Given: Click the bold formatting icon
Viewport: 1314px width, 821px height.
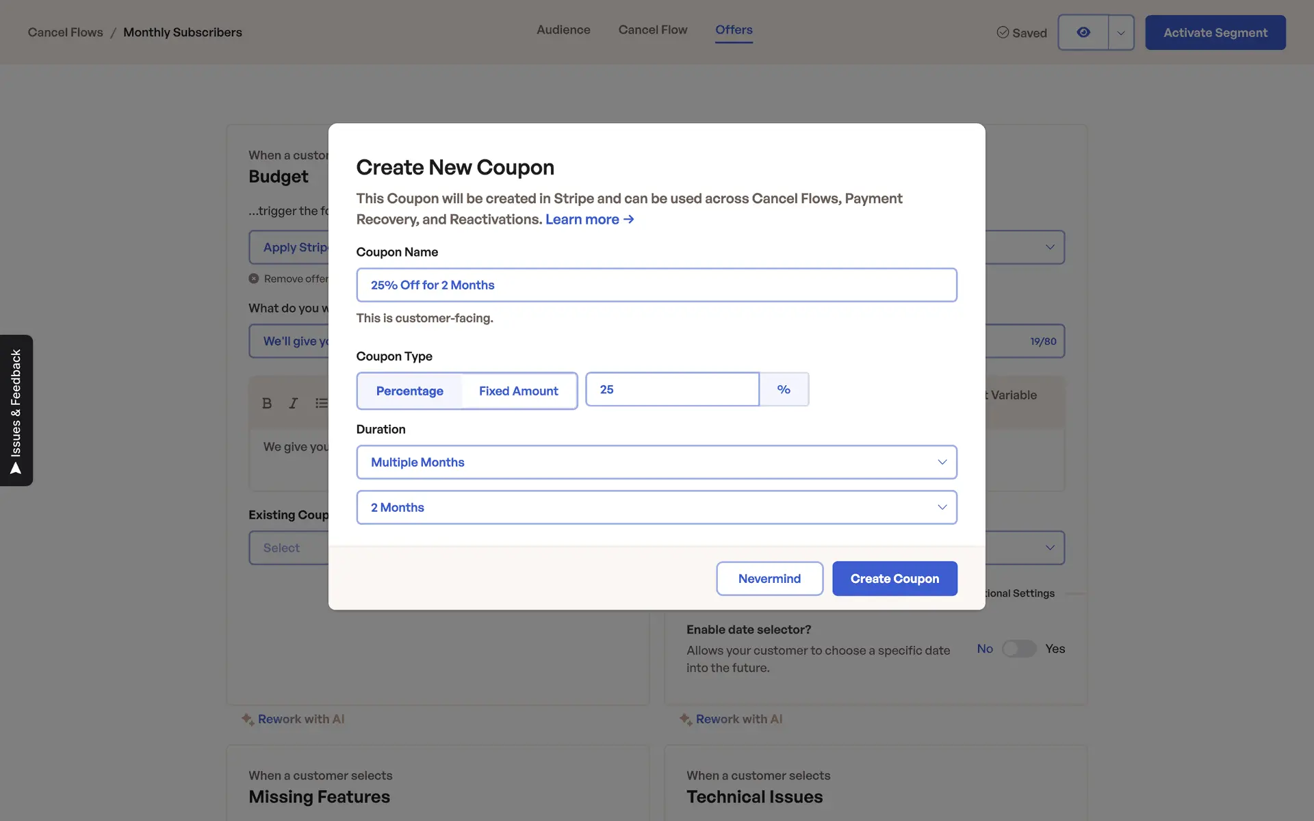Looking at the screenshot, I should (267, 403).
